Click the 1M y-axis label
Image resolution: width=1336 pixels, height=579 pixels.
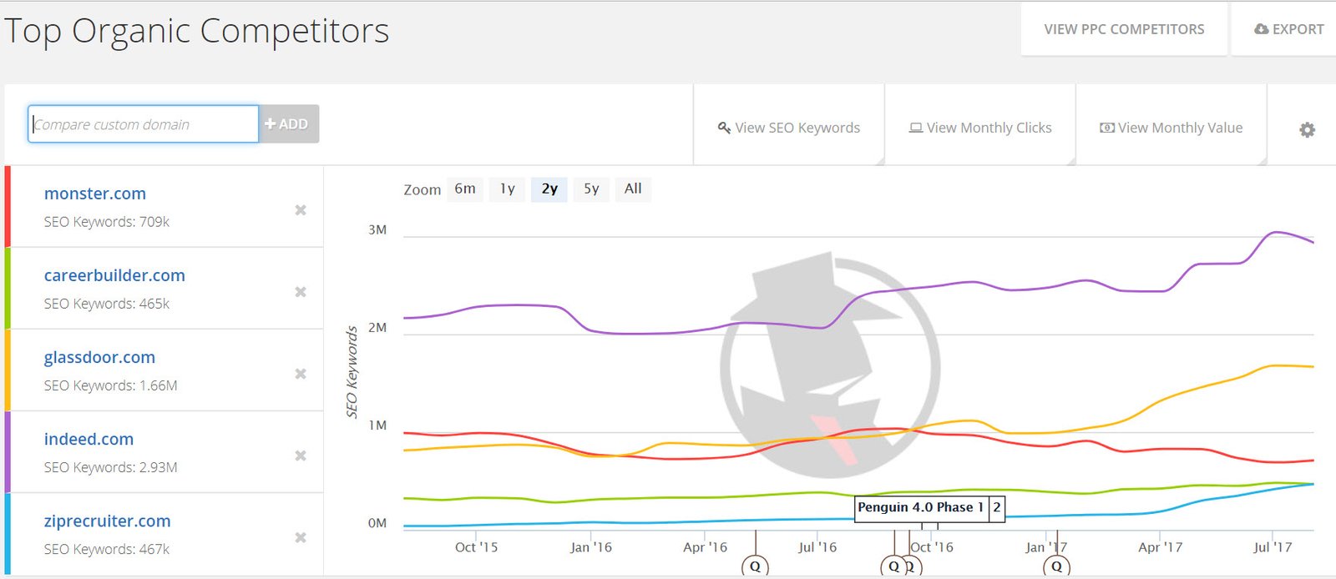377,425
